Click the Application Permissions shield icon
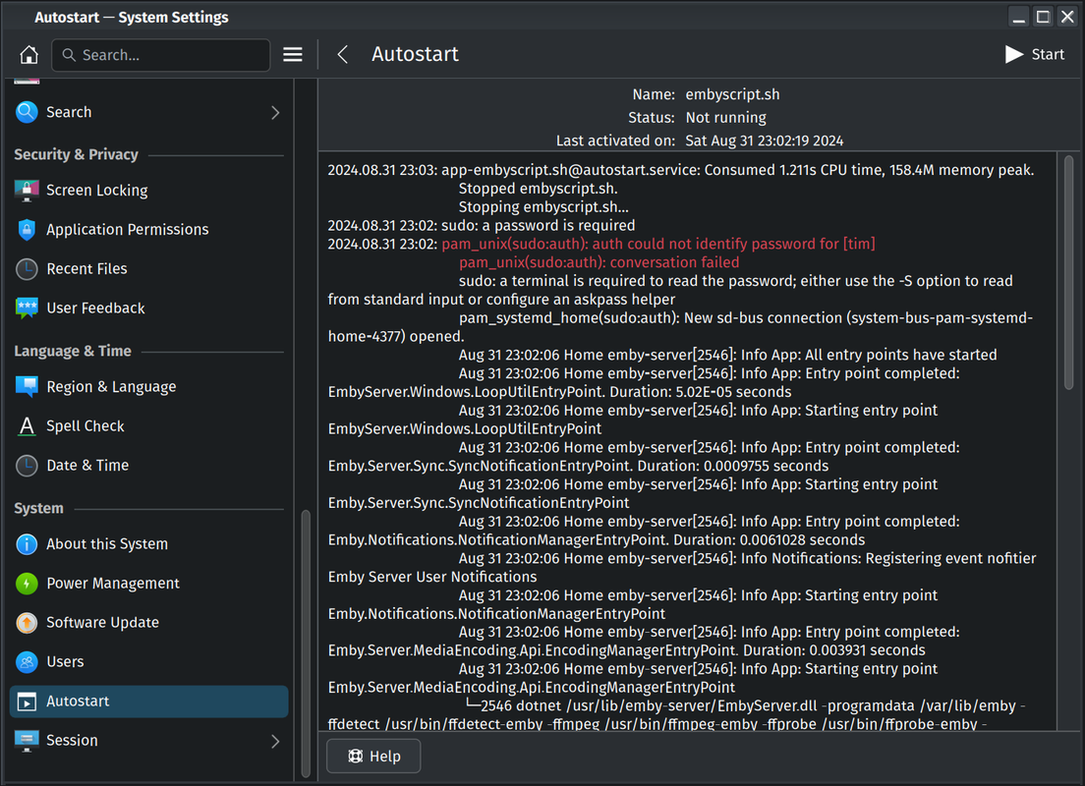Screen dimensions: 1085x786 click(27, 230)
